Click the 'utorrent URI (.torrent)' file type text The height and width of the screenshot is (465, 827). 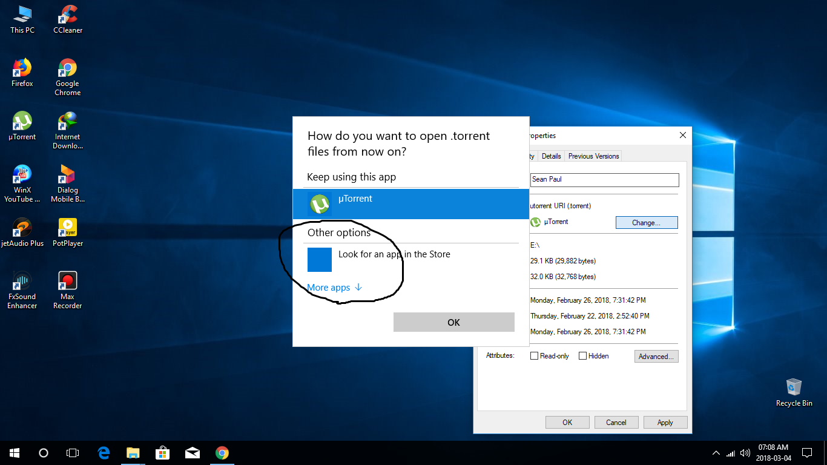(x=561, y=206)
